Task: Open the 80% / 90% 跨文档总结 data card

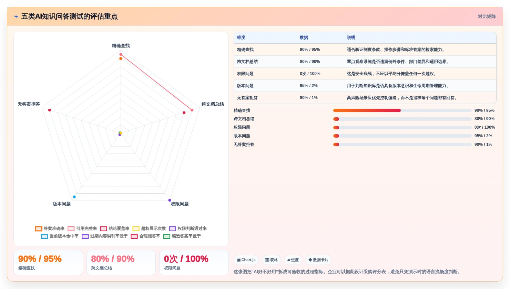Action: click(121, 263)
